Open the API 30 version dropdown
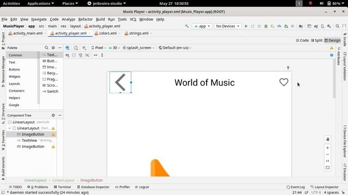 pyautogui.click(x=114, y=48)
